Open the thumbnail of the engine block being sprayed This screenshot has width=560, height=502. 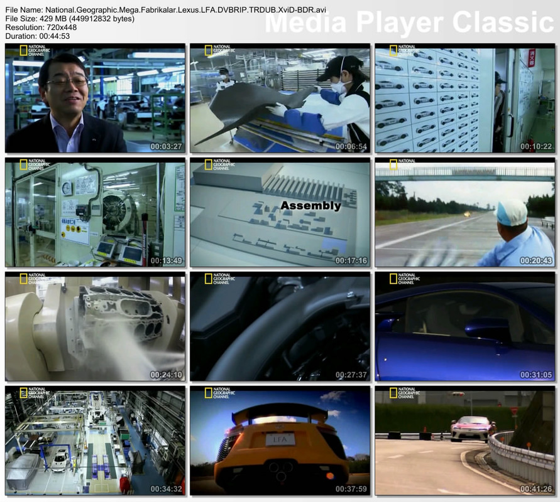click(96, 326)
